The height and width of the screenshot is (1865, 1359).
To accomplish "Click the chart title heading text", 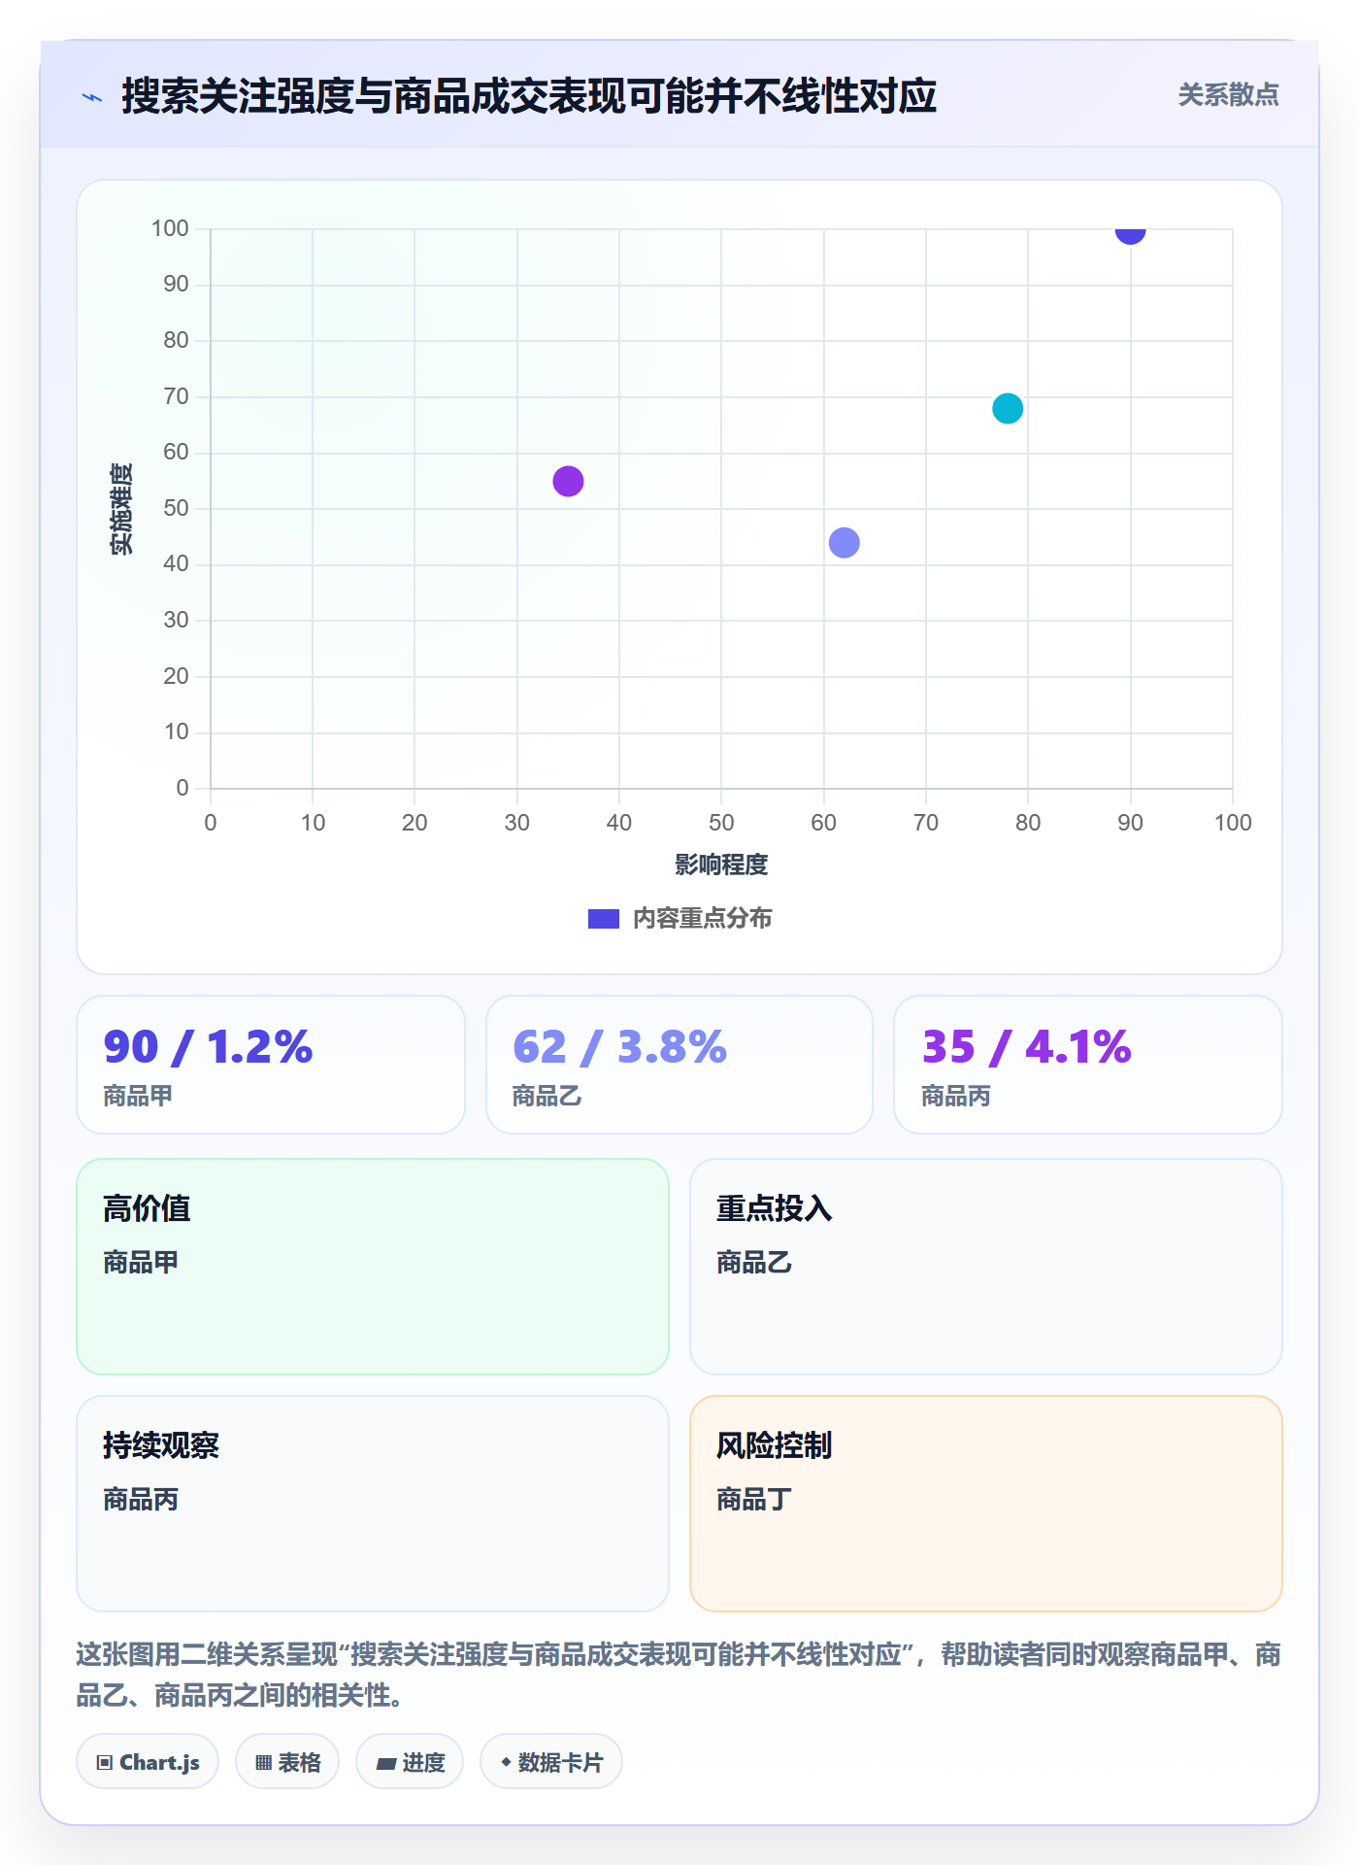I will tap(529, 96).
